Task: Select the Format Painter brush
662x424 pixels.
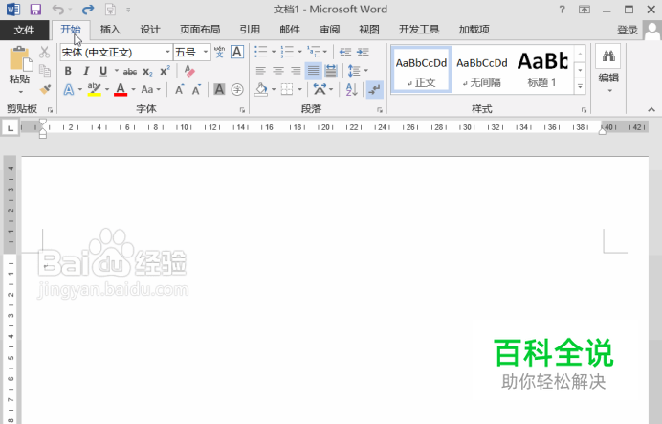Action: [x=44, y=89]
